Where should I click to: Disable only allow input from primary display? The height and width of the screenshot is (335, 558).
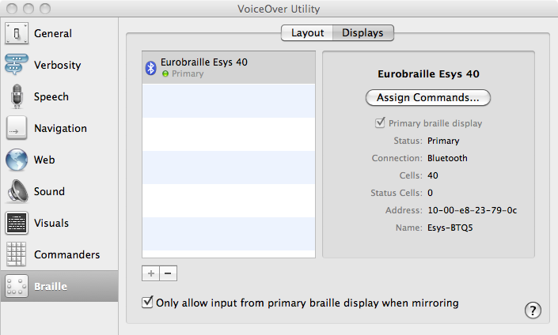146,303
